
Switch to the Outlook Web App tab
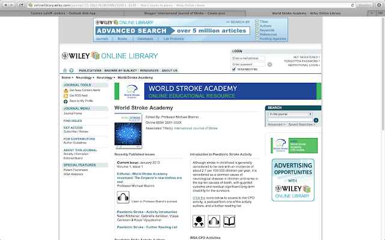tap(63, 13)
